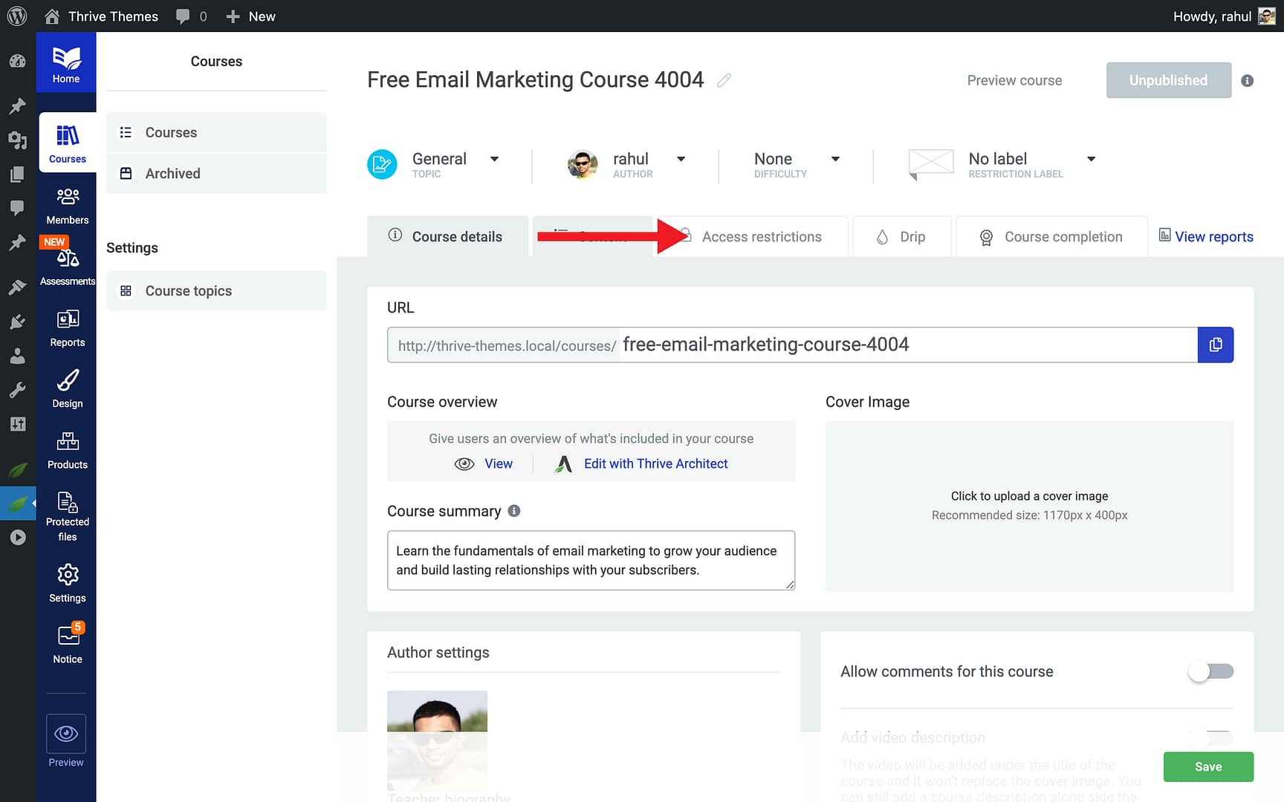Expand the General topic dropdown

pos(494,159)
